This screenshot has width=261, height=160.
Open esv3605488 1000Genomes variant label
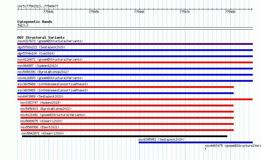tap(53, 84)
